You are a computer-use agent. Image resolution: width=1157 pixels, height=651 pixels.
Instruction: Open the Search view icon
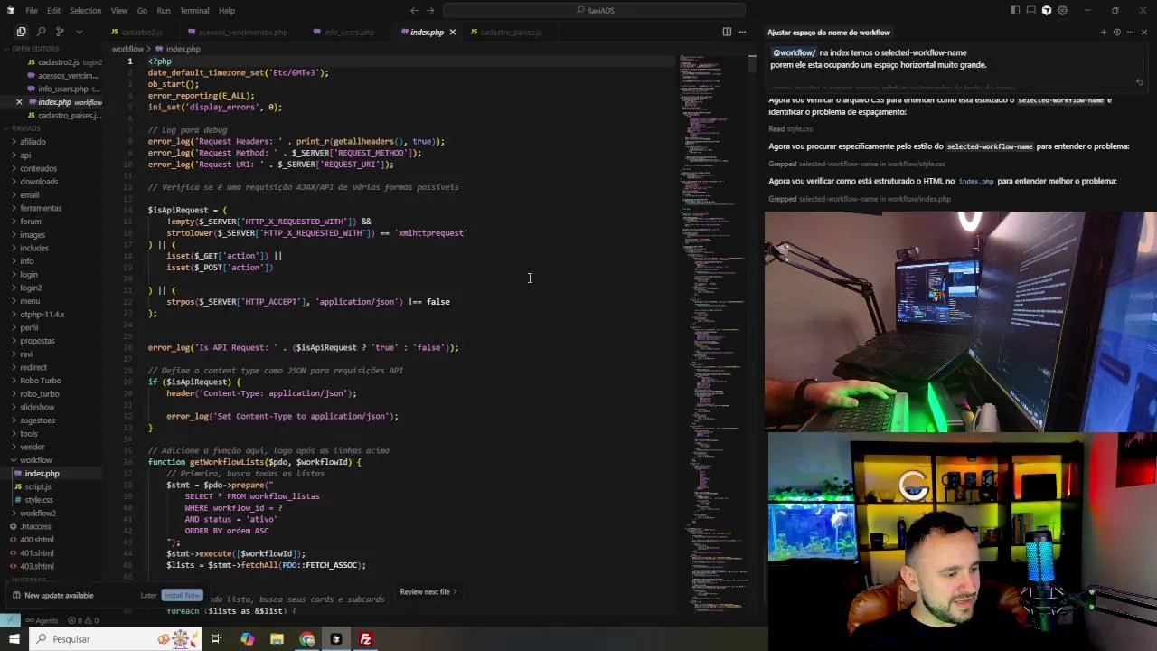click(x=41, y=32)
